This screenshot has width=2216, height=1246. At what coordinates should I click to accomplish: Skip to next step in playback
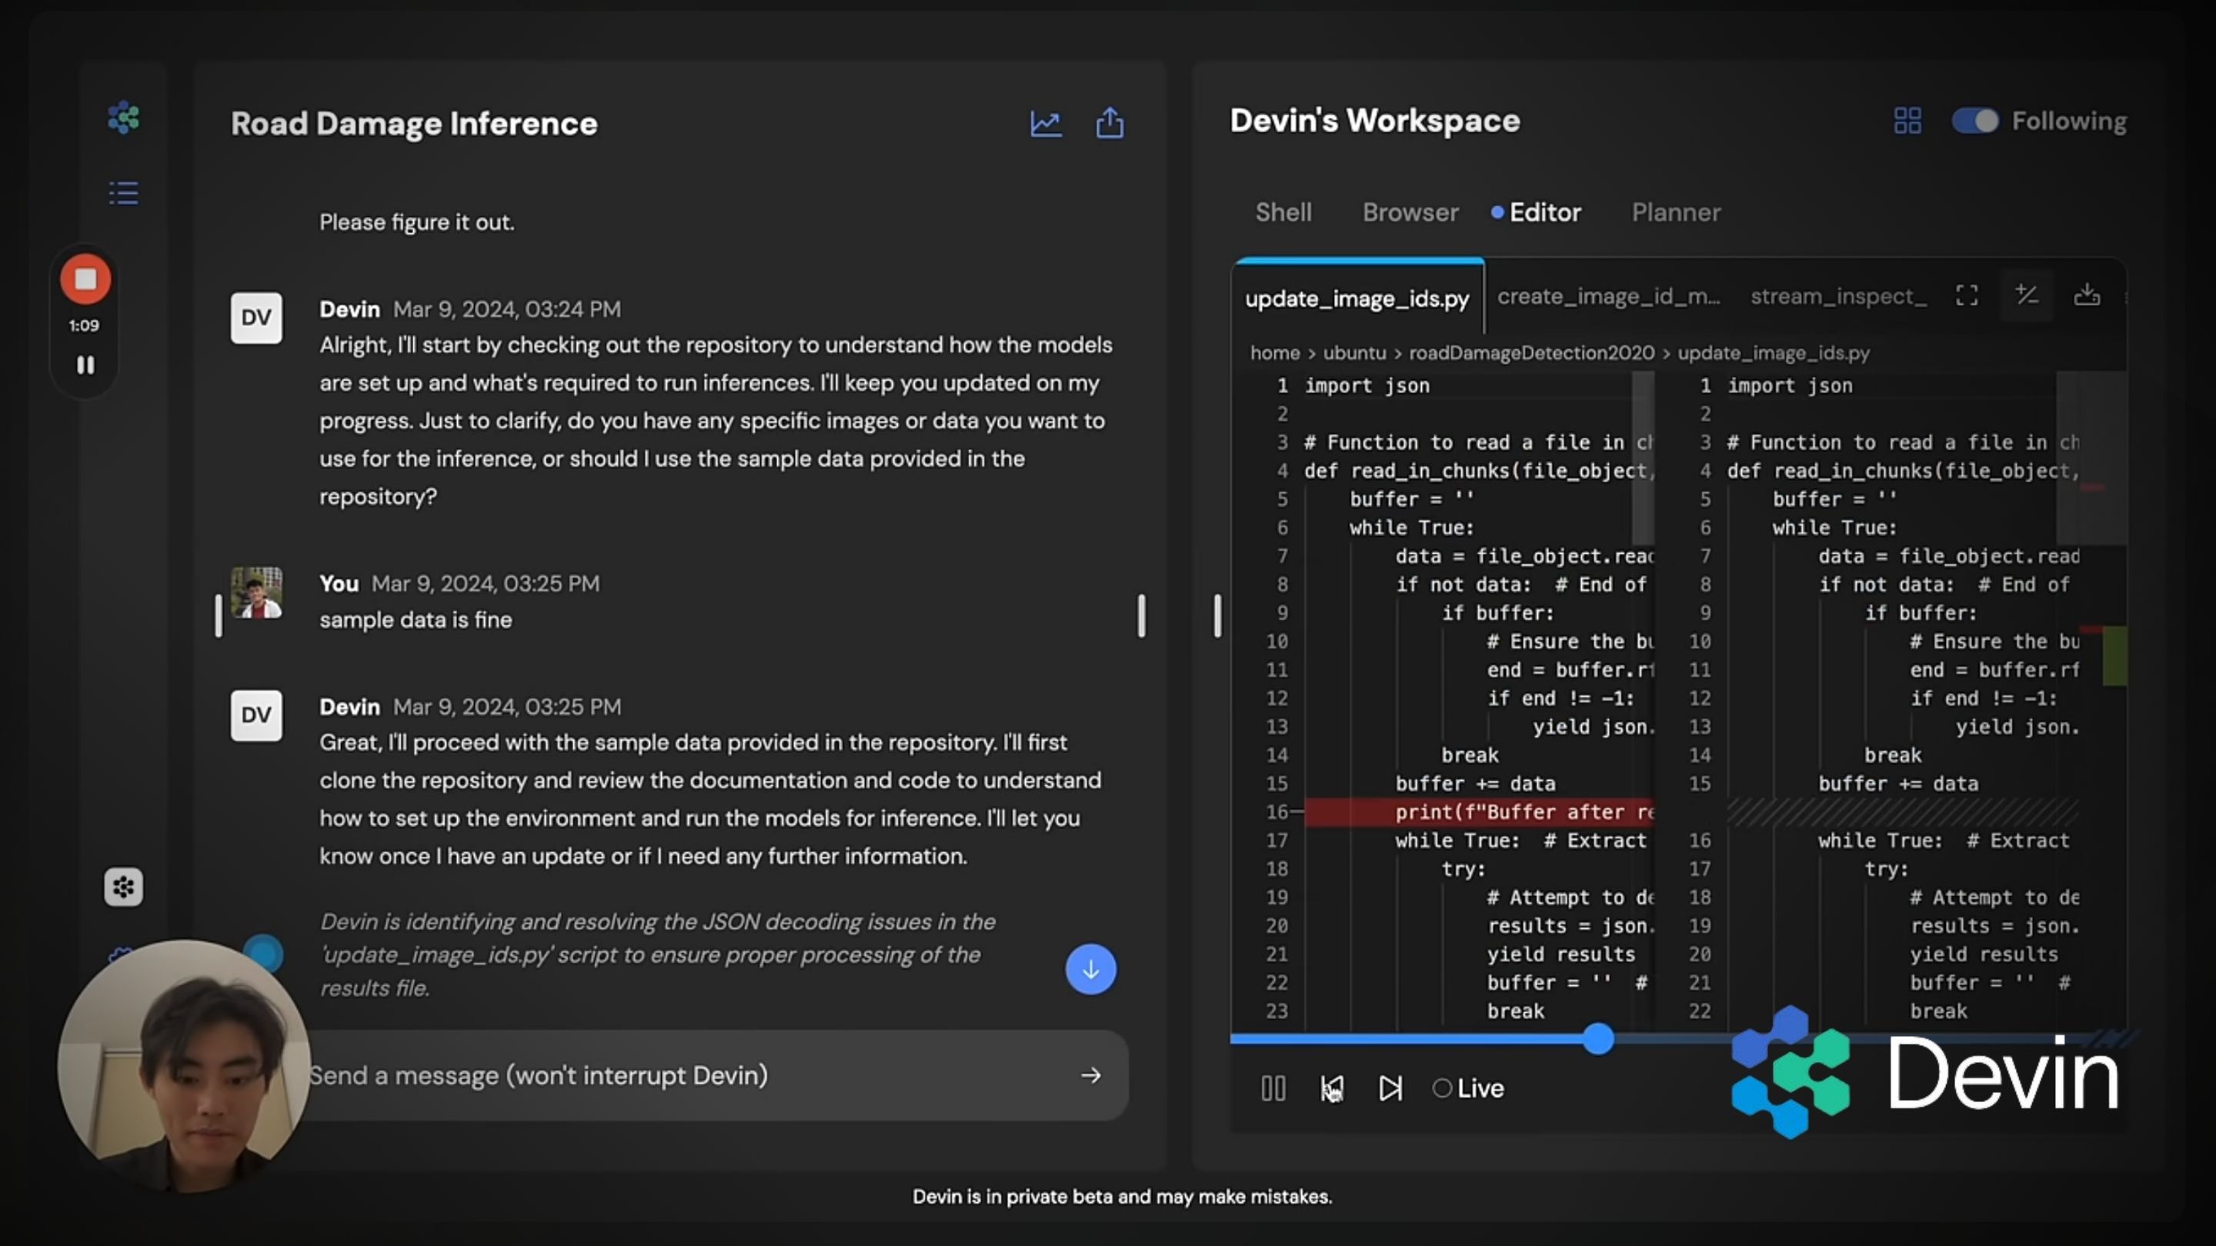click(x=1390, y=1088)
